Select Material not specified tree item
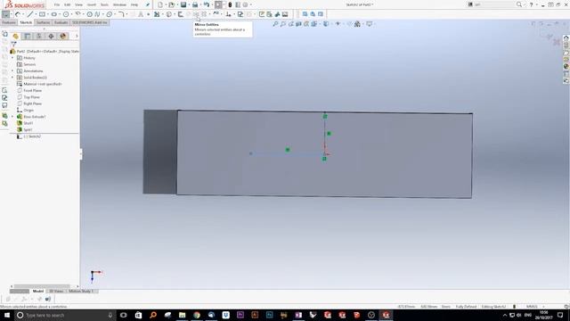The image size is (570, 321). [x=43, y=84]
